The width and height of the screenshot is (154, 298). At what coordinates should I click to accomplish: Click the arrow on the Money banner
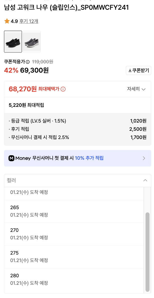click(x=144, y=158)
